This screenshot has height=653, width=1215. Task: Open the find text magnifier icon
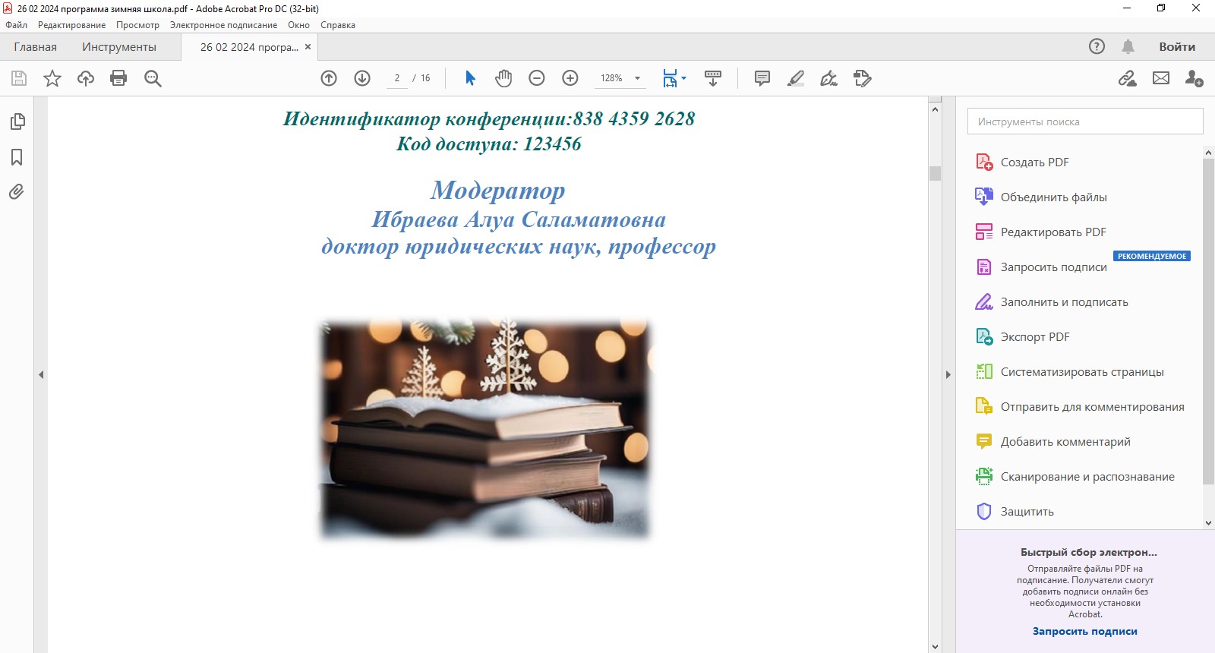(x=153, y=78)
